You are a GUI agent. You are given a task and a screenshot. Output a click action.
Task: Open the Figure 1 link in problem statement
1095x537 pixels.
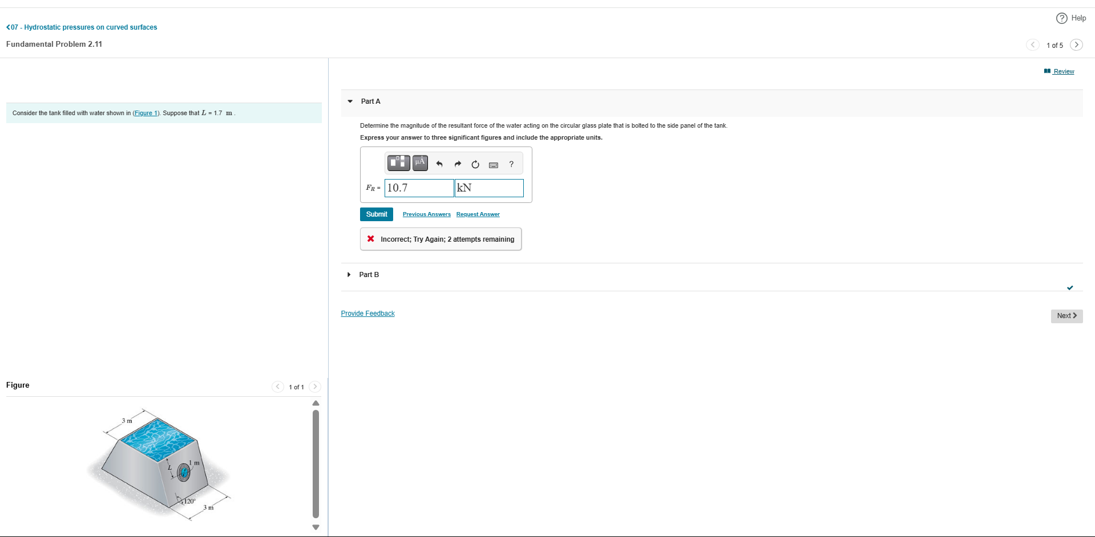coord(147,113)
